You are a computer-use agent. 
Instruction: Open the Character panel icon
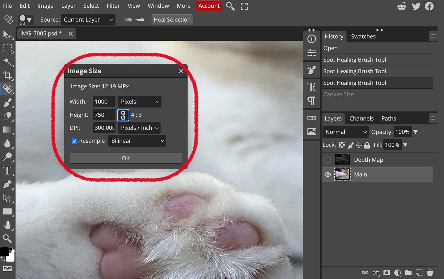312,87
